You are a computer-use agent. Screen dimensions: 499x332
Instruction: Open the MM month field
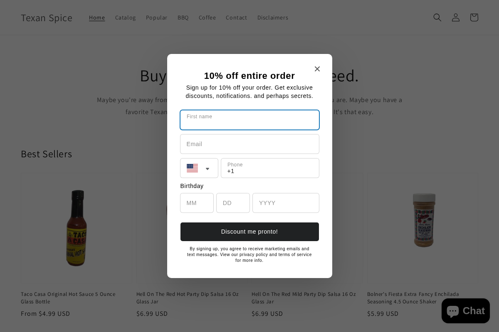point(197,203)
